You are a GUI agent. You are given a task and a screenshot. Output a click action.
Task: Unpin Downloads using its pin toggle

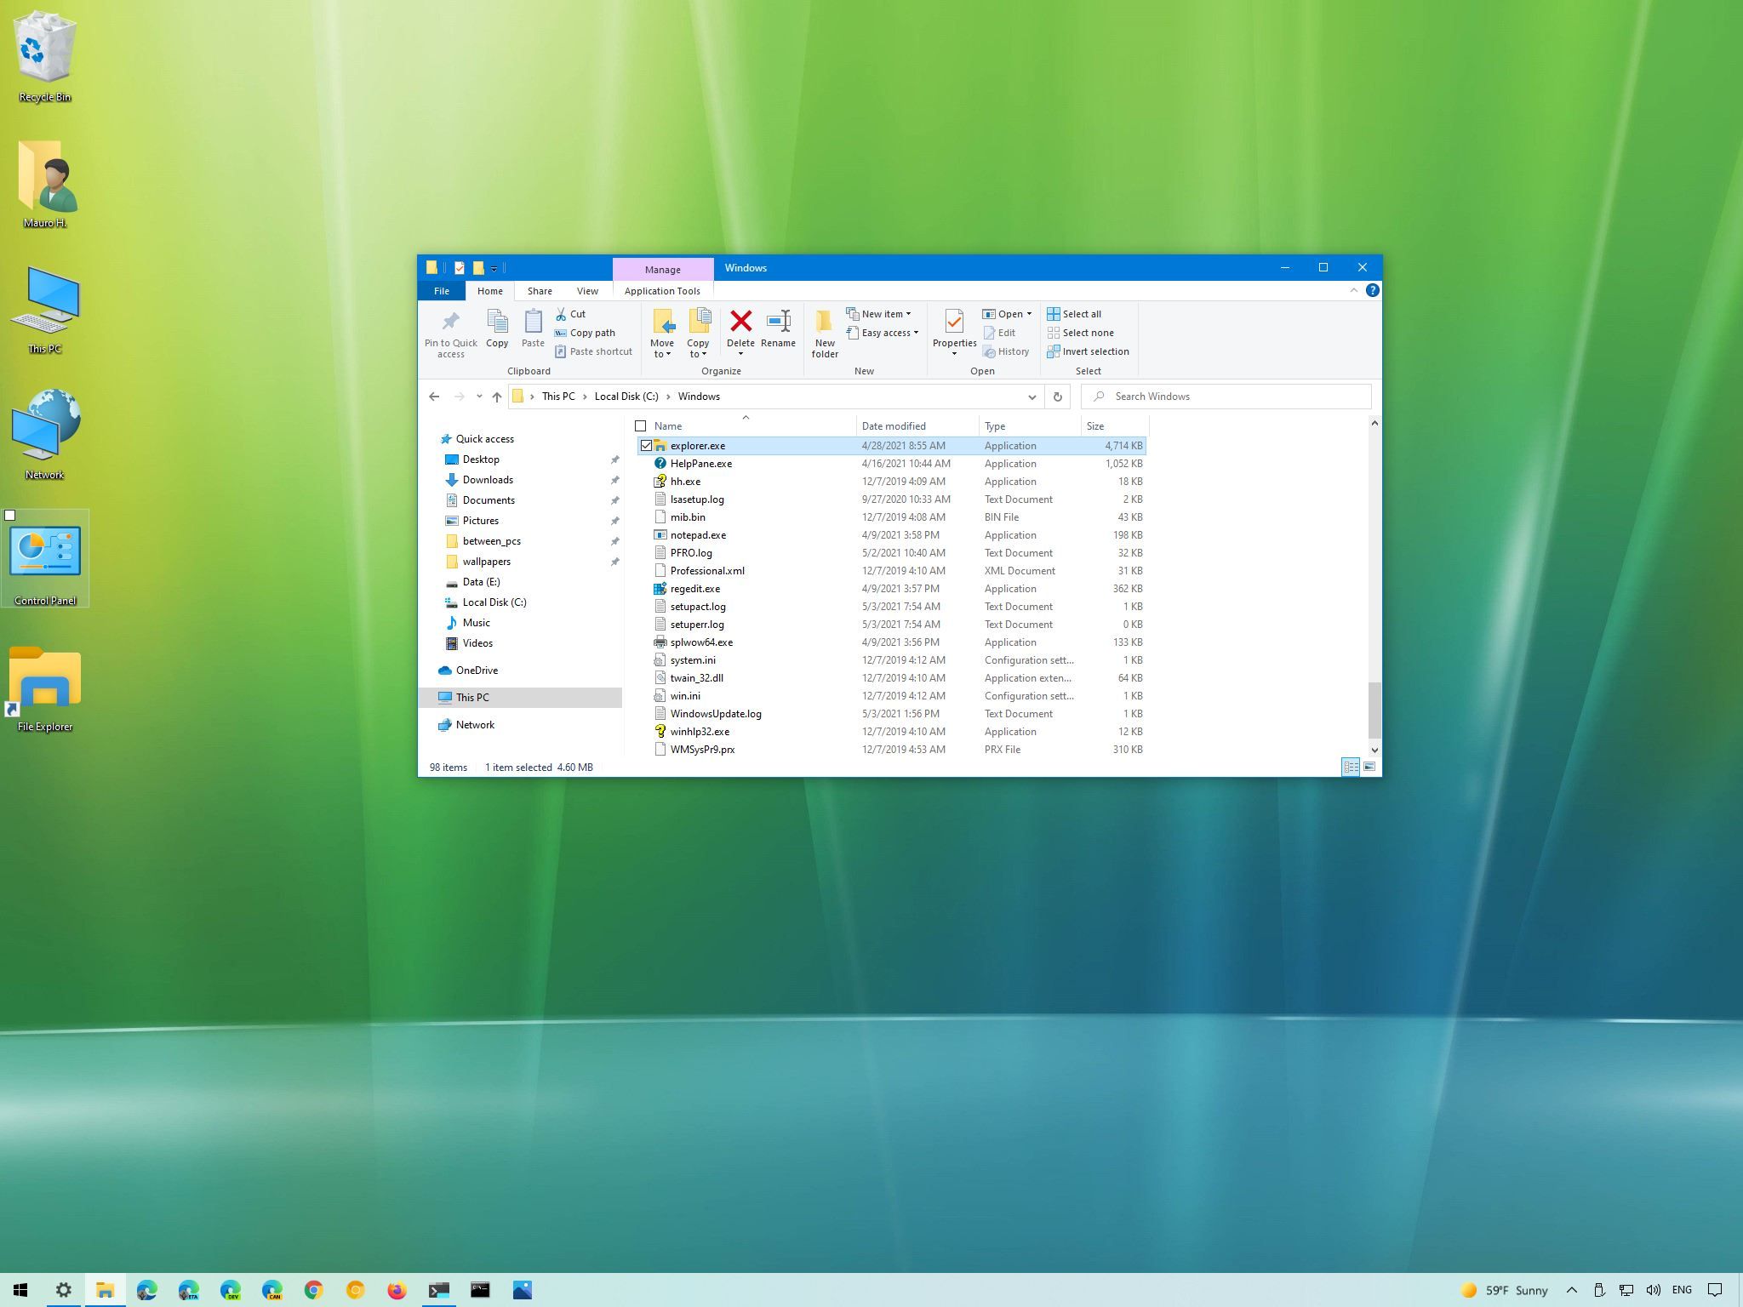coord(615,480)
